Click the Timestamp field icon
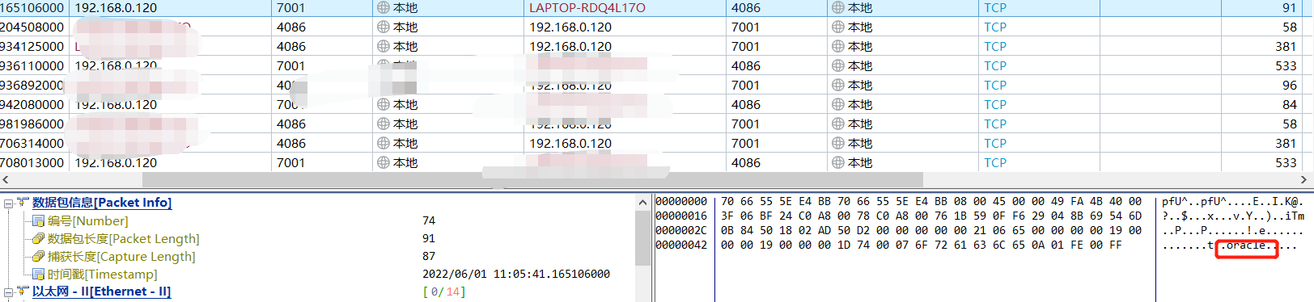Viewport: 1314px width, 302px height. (38, 274)
